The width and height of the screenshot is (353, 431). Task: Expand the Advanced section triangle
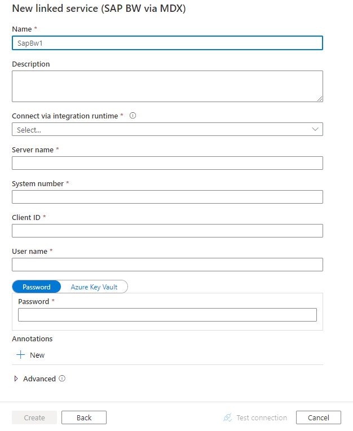pyautogui.click(x=16, y=379)
